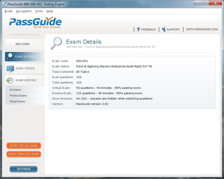Open the Navigation menu
The height and width of the screenshot is (179, 224).
24,11
